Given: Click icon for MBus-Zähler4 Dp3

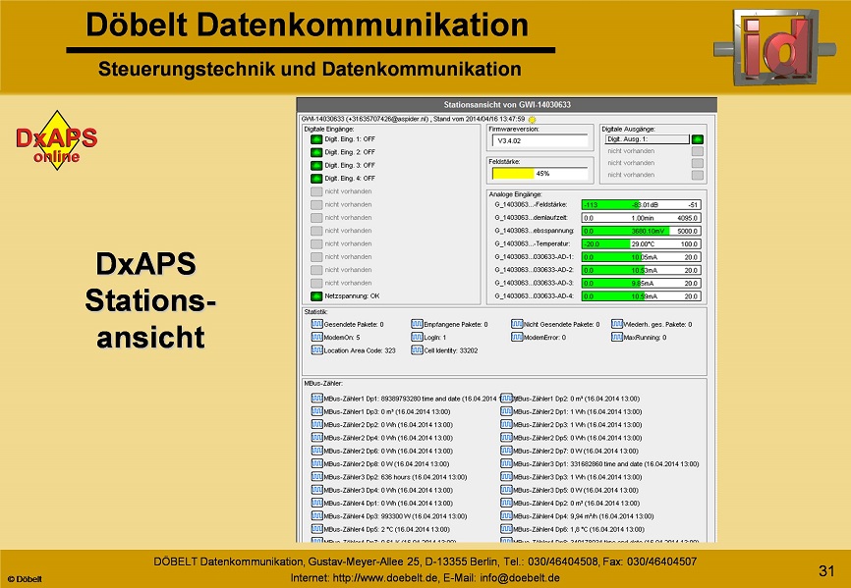Looking at the screenshot, I should (317, 516).
